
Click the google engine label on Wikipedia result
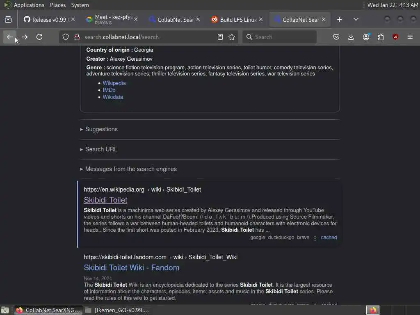[x=258, y=237]
